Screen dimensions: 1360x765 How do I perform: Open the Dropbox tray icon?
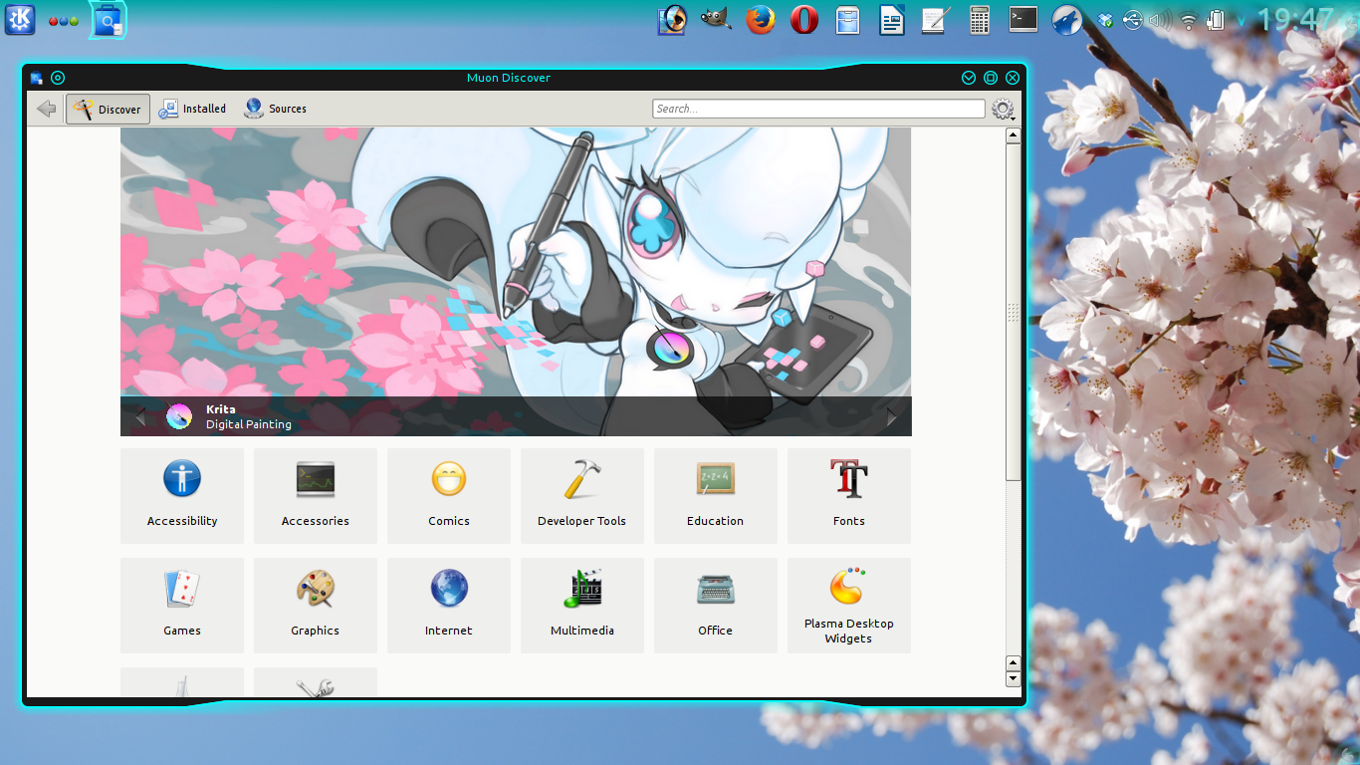(1104, 19)
